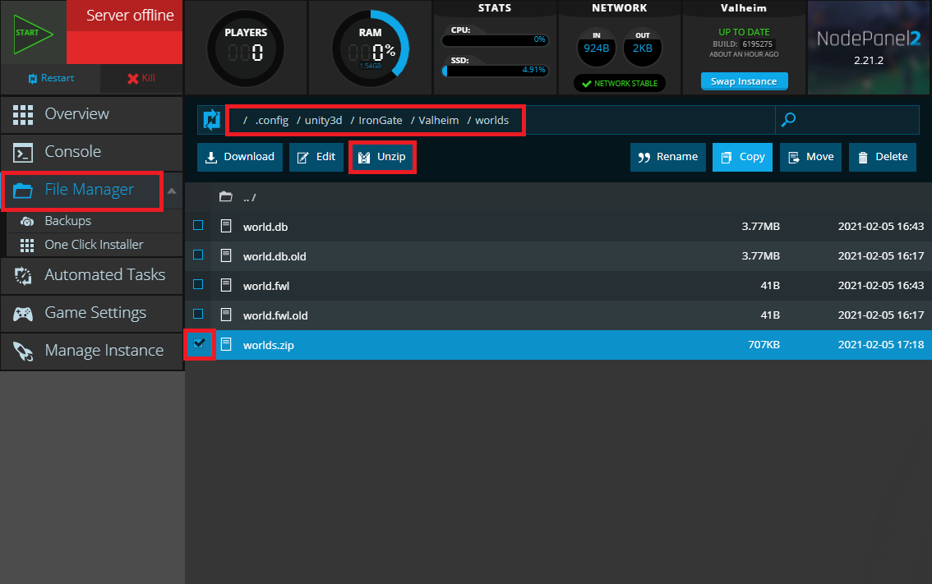This screenshot has height=584, width=932.
Task: Tick the world.db.old checkbox
Action: pos(198,255)
